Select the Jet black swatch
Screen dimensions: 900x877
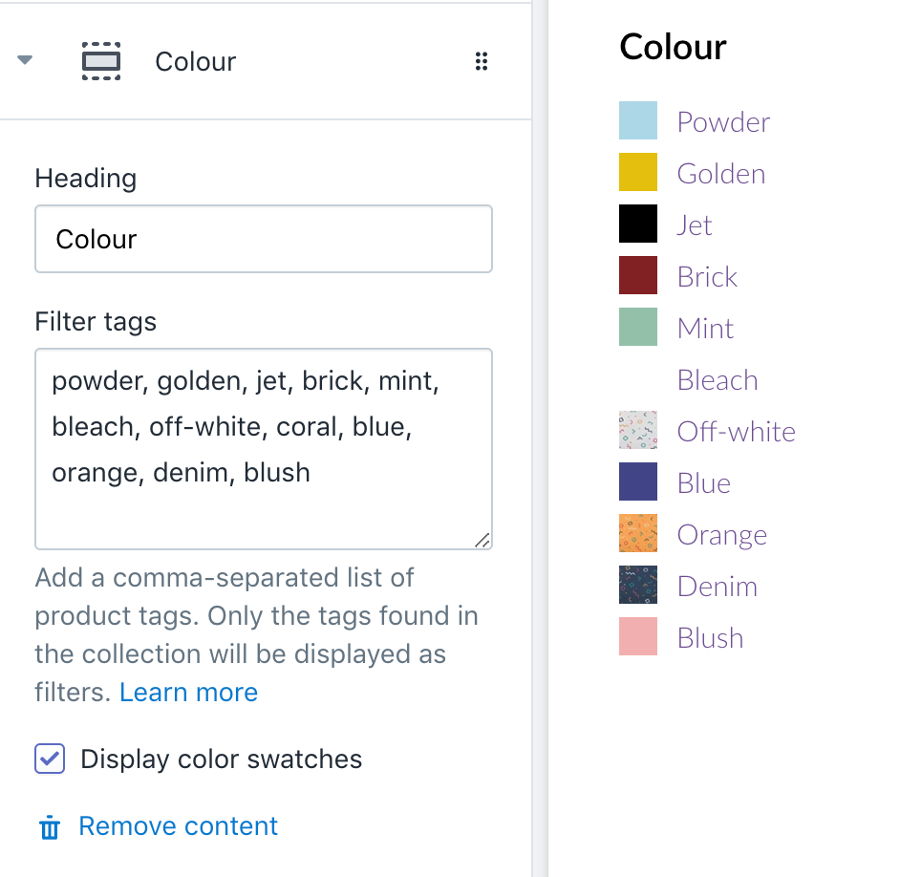(x=638, y=225)
